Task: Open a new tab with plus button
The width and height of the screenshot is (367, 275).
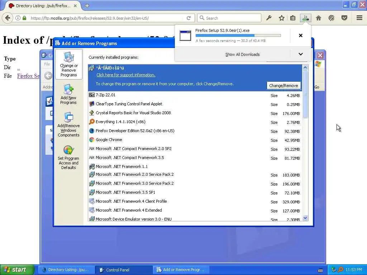Action: click(x=87, y=6)
